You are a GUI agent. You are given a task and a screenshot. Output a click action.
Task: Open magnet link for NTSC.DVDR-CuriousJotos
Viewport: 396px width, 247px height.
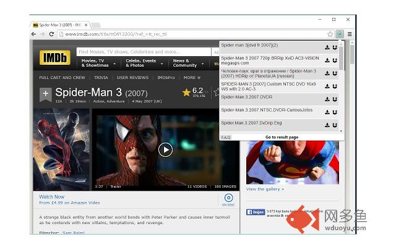coord(335,112)
